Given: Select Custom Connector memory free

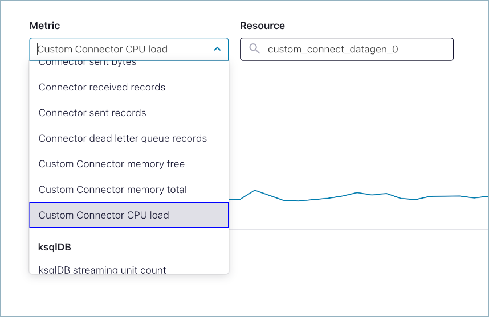Looking at the screenshot, I should point(112,164).
